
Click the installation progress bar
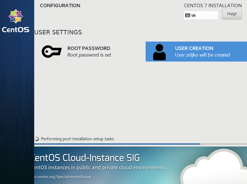point(141,144)
